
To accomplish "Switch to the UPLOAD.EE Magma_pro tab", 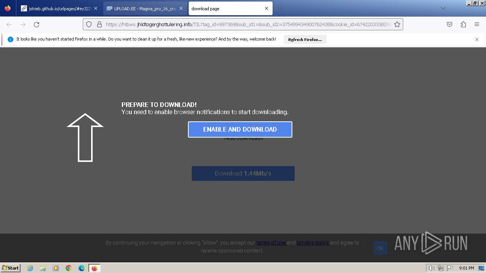I will coord(145,8).
